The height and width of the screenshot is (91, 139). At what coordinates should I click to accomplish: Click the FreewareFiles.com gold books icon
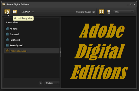pyautogui.click(x=7, y=51)
